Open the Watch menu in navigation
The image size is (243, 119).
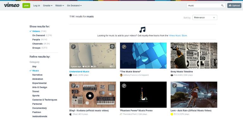click(59, 6)
